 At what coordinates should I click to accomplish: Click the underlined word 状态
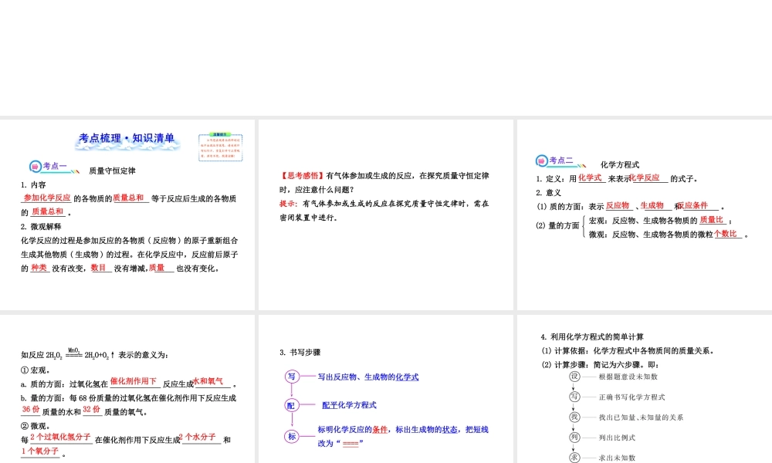(x=450, y=430)
